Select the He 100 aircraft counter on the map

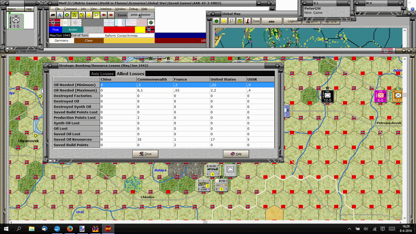(212, 170)
